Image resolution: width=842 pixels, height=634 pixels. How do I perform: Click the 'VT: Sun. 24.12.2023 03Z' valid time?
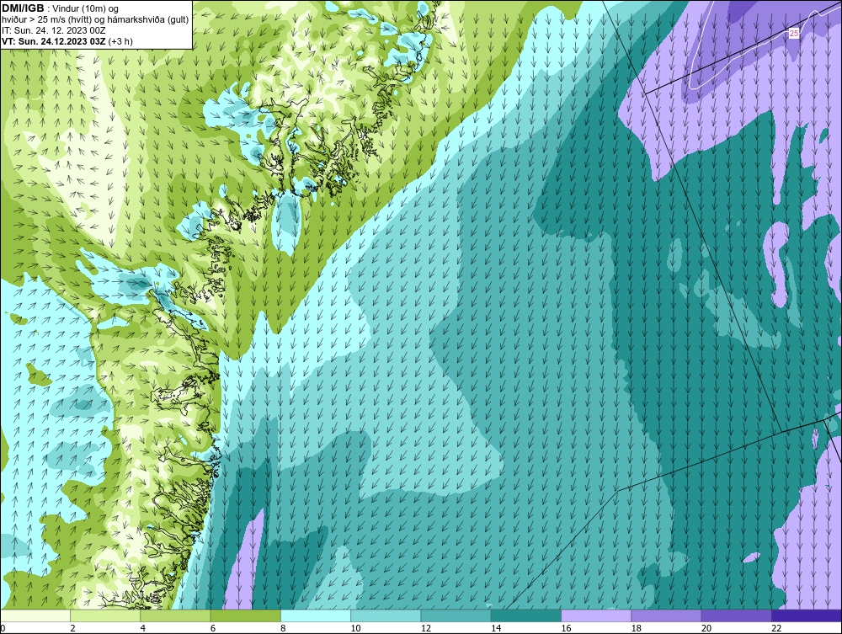click(x=54, y=41)
